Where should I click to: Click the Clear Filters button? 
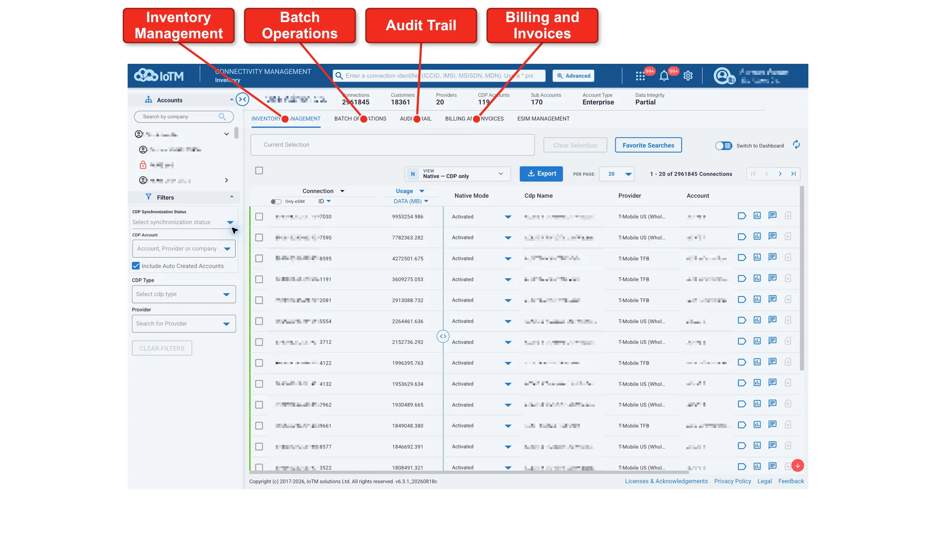tap(162, 348)
